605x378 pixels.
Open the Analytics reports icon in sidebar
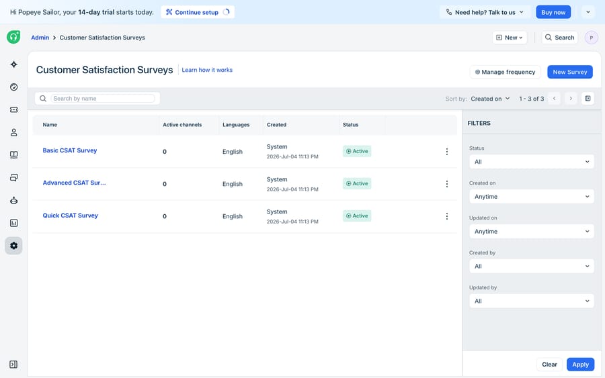[x=14, y=223]
